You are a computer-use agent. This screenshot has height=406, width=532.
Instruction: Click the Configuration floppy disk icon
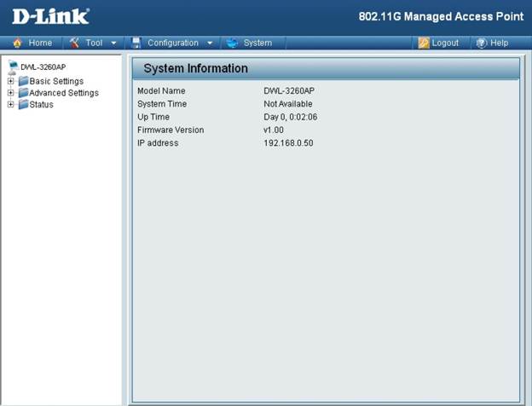pos(136,43)
